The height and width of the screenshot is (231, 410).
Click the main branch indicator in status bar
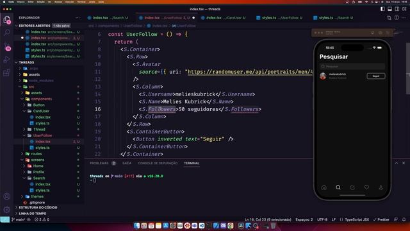(19, 219)
